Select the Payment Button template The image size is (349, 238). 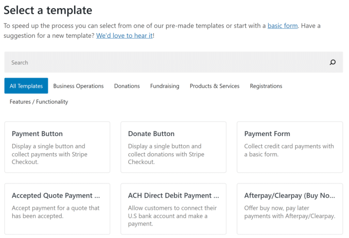pos(57,147)
